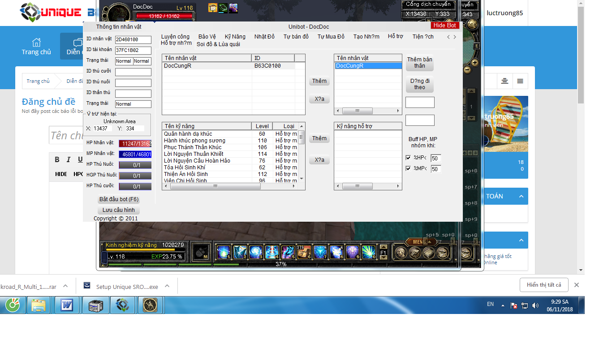Expand options for Setup Unique SRO download

[x=167, y=286]
